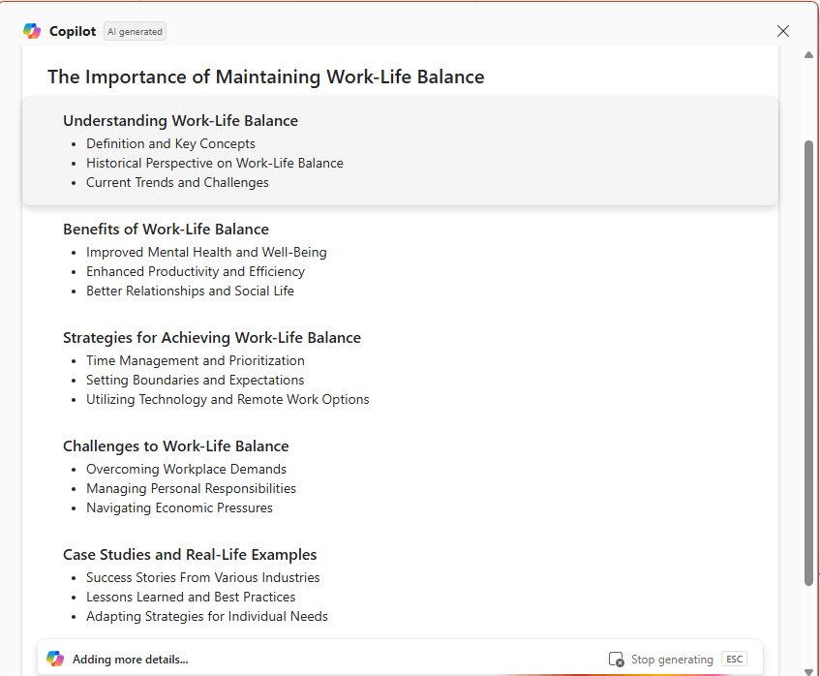This screenshot has height=676, width=820.
Task: Select the 'Benefits of Work-Life Balance' heading
Action: click(x=166, y=229)
